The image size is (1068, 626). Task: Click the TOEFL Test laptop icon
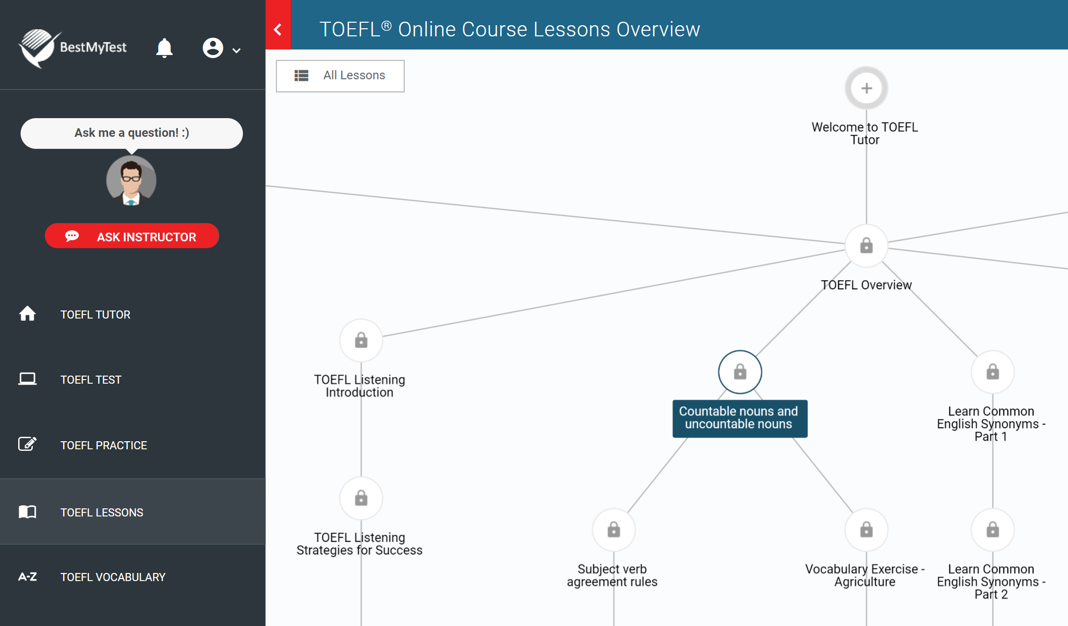tap(27, 379)
